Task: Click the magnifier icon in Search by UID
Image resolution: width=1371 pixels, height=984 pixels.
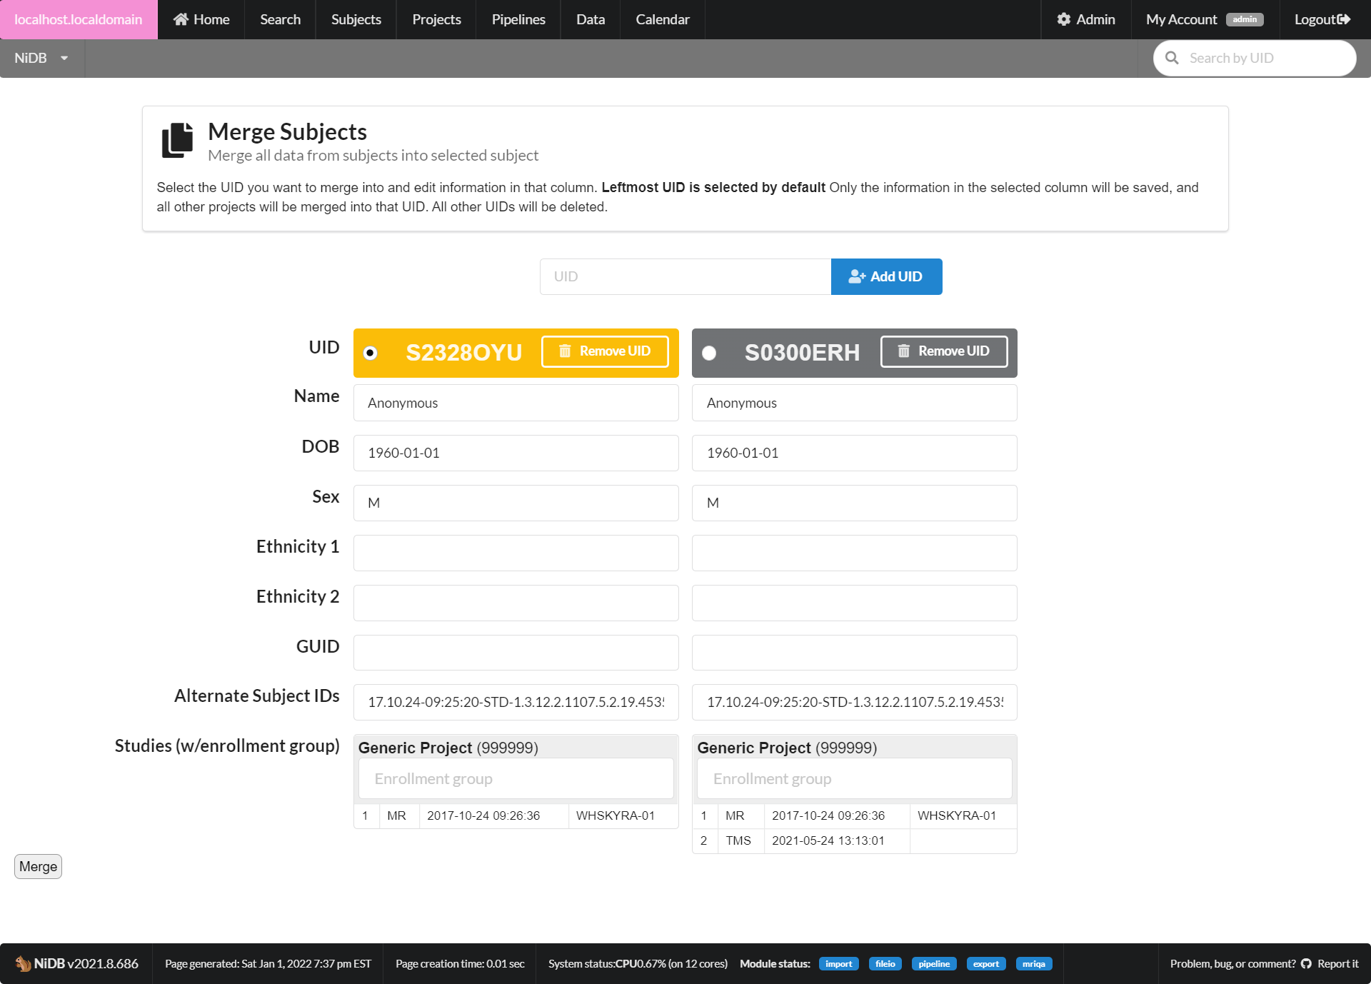Action: [x=1172, y=58]
